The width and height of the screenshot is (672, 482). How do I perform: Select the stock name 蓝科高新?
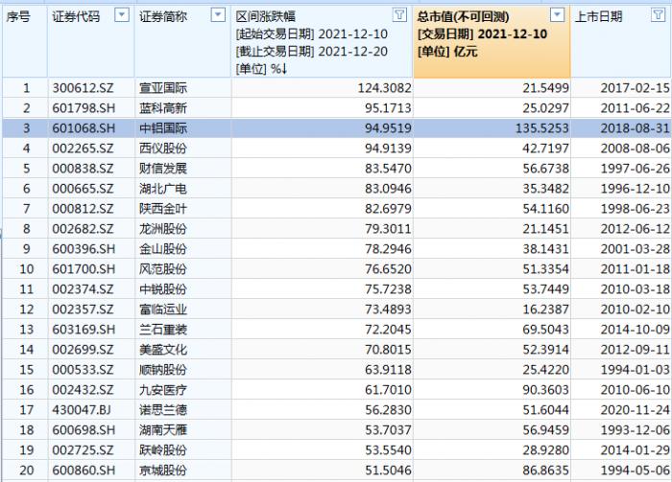tap(163, 108)
